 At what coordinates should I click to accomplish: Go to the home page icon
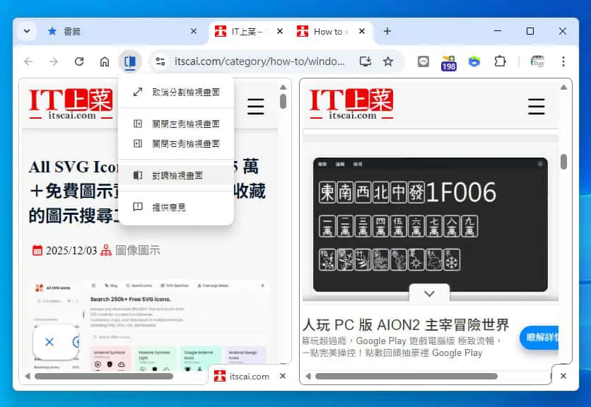[x=105, y=61]
